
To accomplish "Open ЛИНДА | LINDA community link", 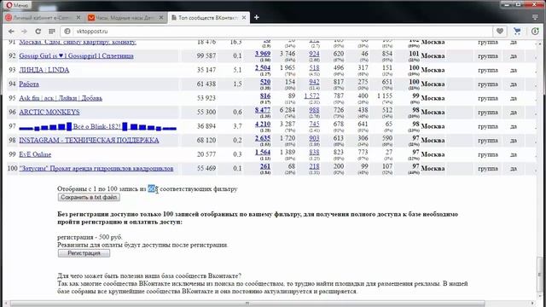I will 44,70.
